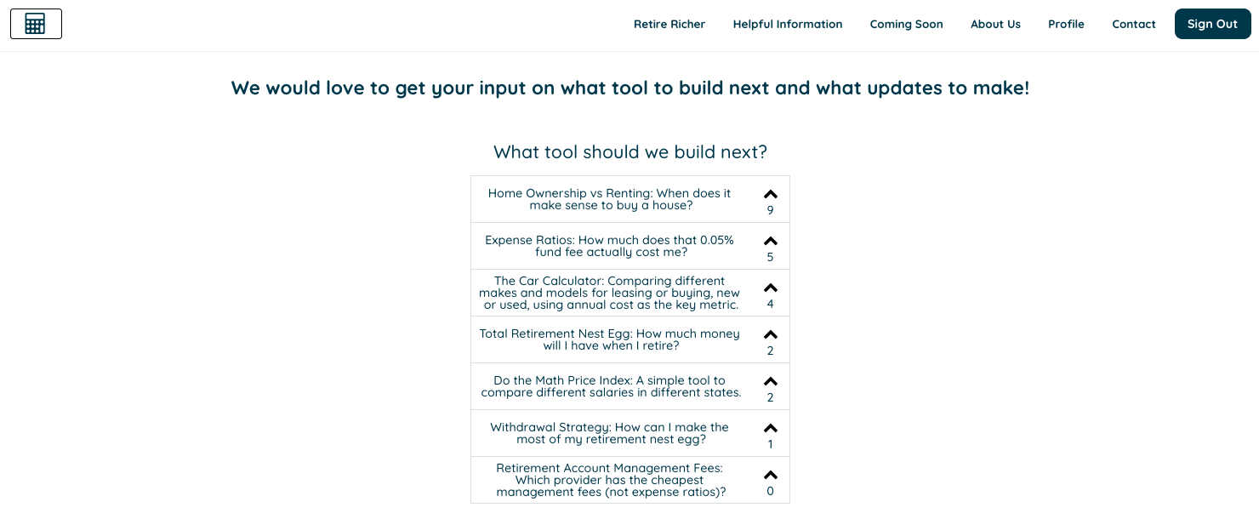The height and width of the screenshot is (519, 1259).
Task: Click vote count 0 for Management Fees
Action: pos(771,491)
